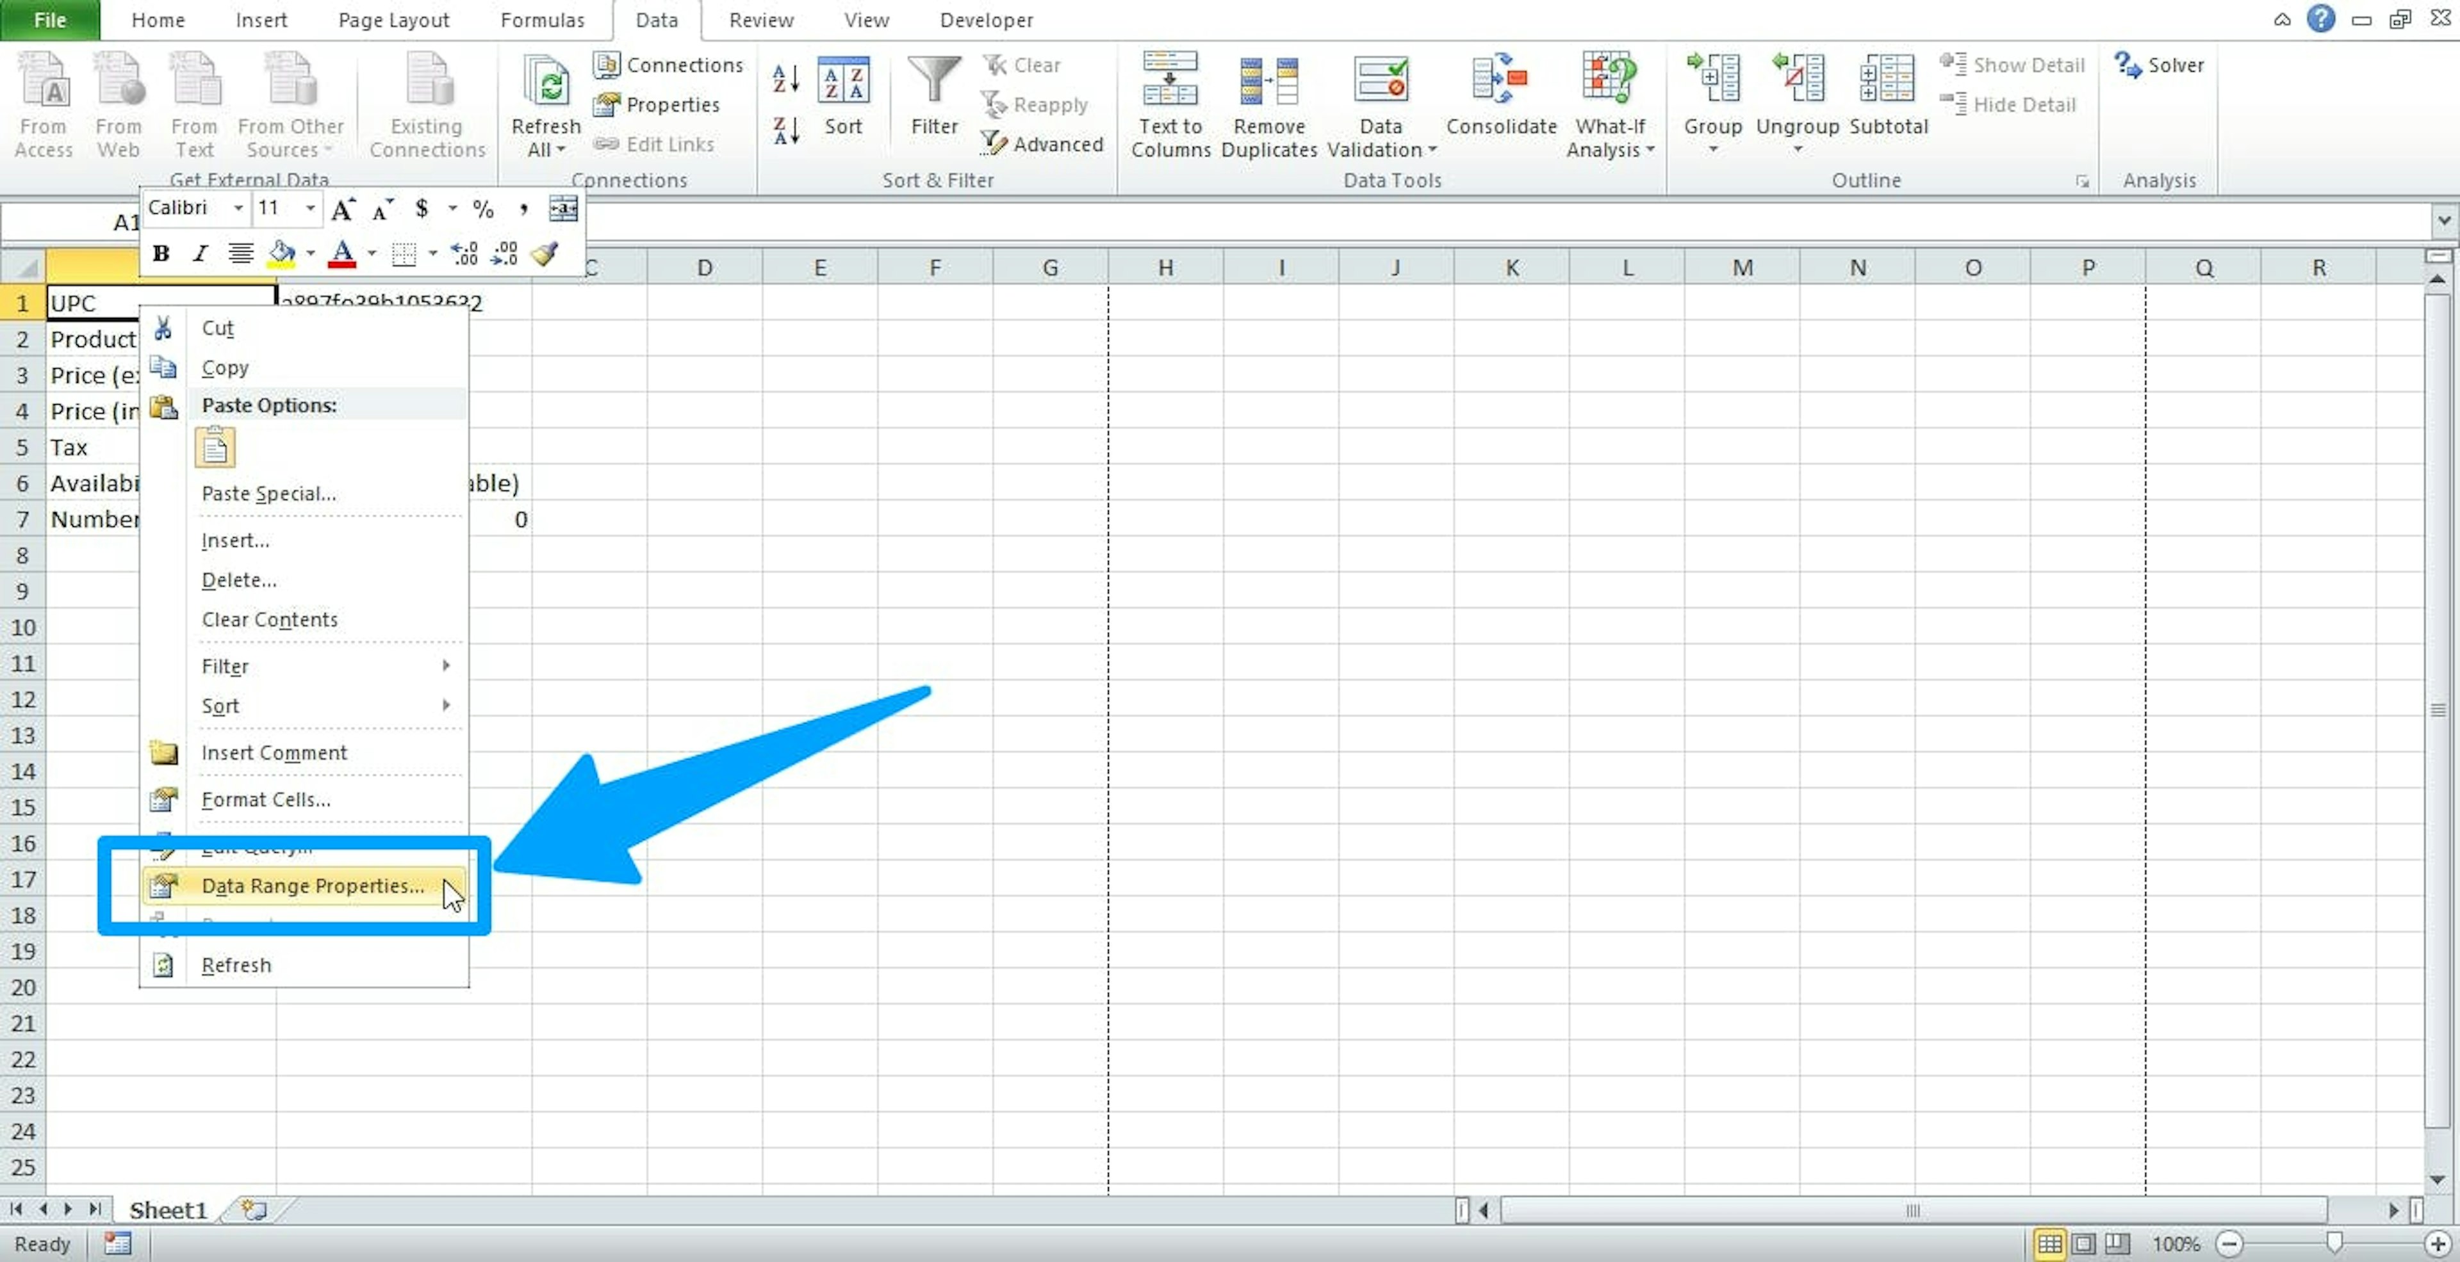
Task: Toggle Italic in the mini toolbar
Action: pos(200,253)
